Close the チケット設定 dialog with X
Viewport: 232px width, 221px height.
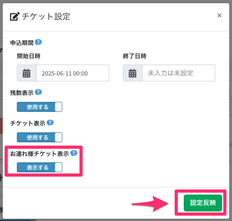pyautogui.click(x=219, y=15)
